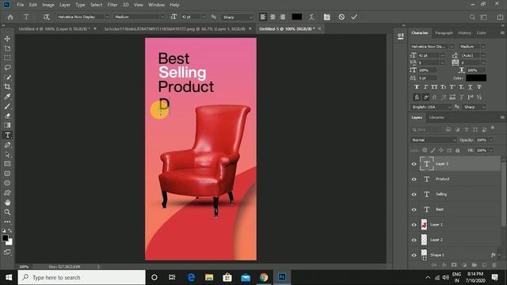Click Color swatch in Character panel
Viewport: 507px width, 285px height.
pos(476,78)
